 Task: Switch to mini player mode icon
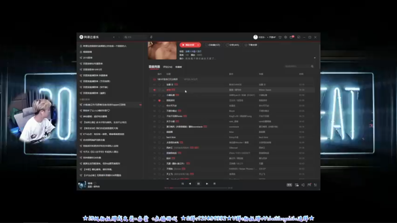[x=299, y=37]
